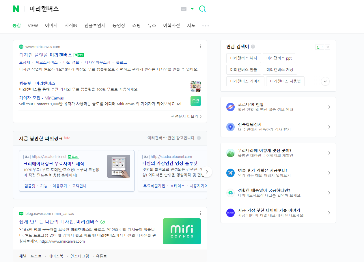Click the DH.TECH icon for 네이버 기술 이야기
Screen dimensions: 364x262
[230, 213]
